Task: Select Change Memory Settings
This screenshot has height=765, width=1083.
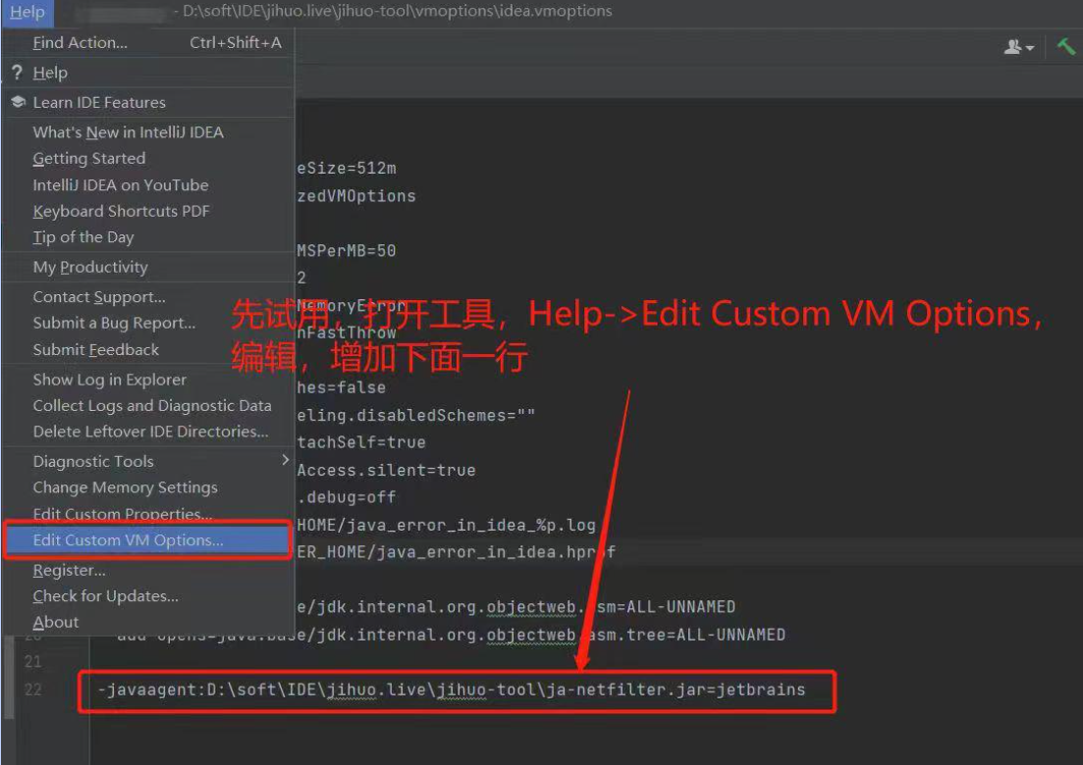Action: [x=125, y=487]
